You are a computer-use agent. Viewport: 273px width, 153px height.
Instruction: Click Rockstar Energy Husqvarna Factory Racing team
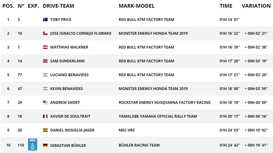pyautogui.click(x=165, y=103)
